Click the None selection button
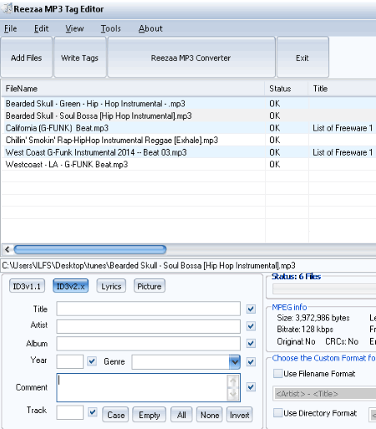 click(210, 415)
